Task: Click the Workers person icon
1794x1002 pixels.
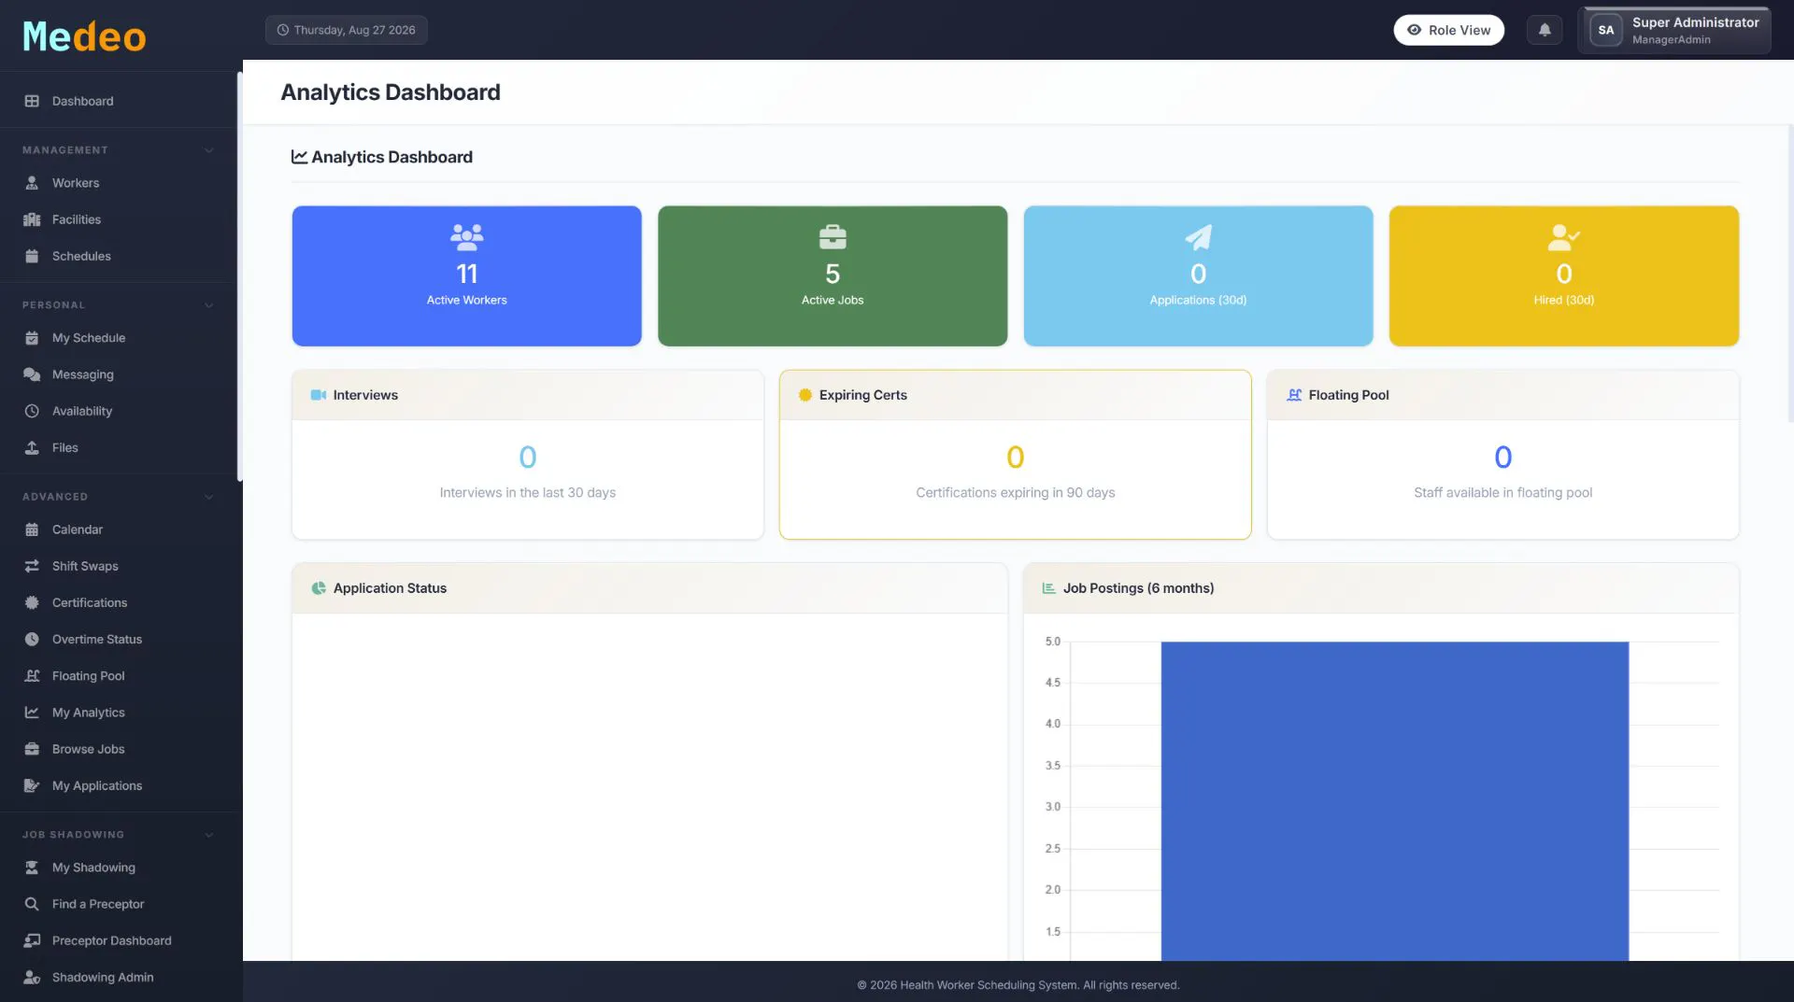Action: (x=32, y=183)
